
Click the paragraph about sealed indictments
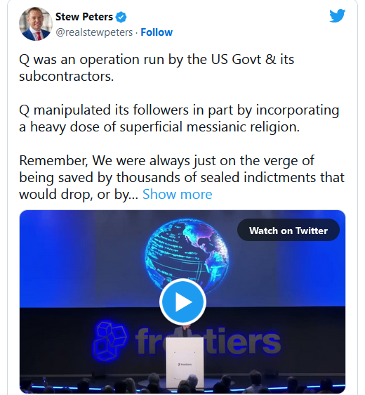point(182,177)
